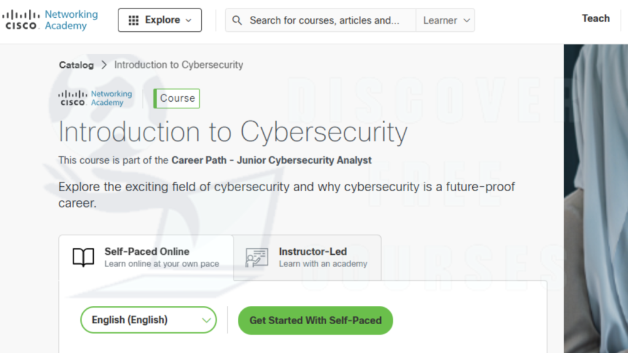Click the Cisco Networking Academy header logo
This screenshot has width=628, height=353.
tap(50, 20)
